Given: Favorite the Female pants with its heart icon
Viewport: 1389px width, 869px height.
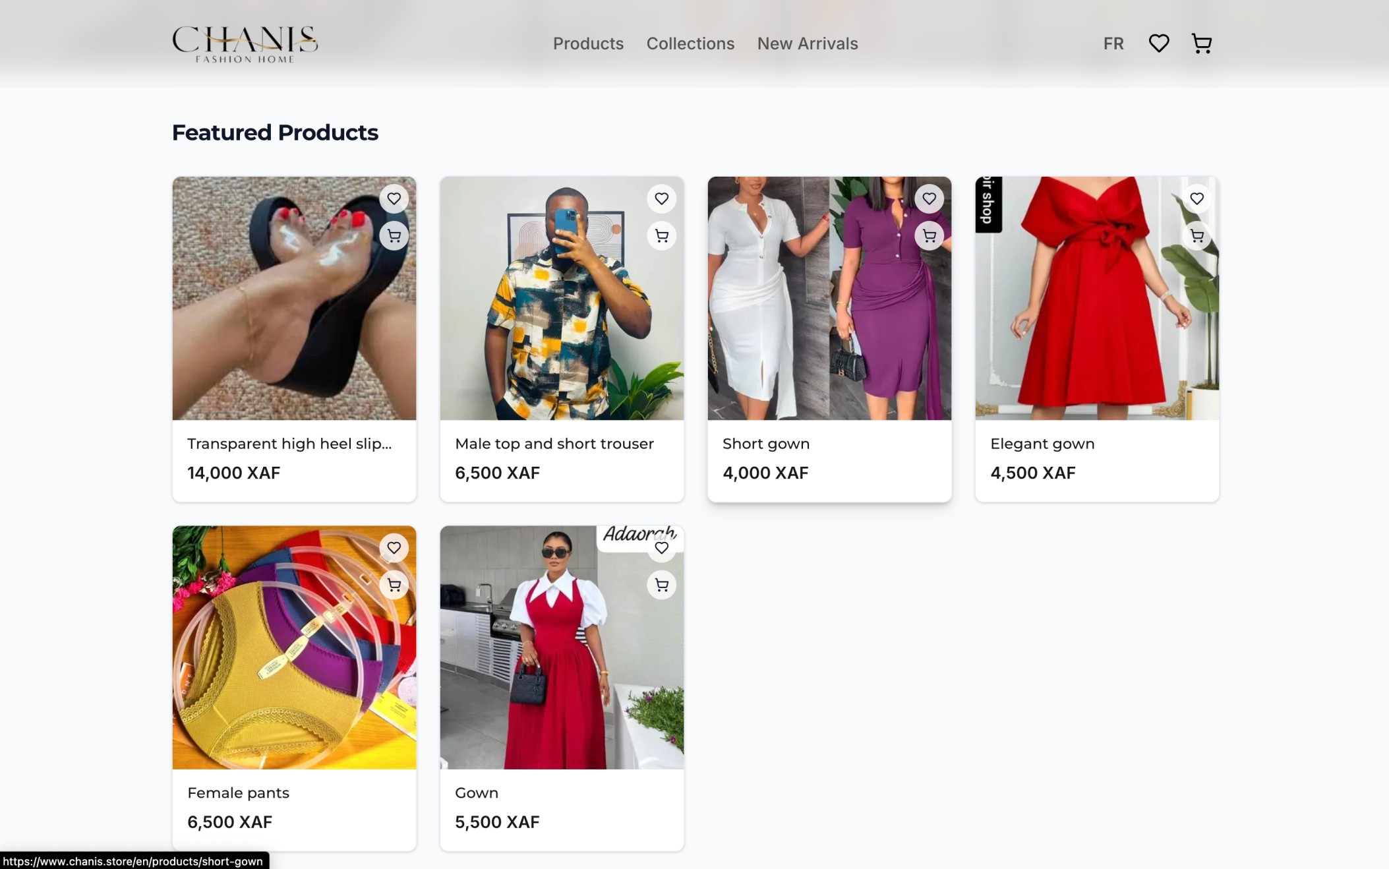Looking at the screenshot, I should click(395, 547).
